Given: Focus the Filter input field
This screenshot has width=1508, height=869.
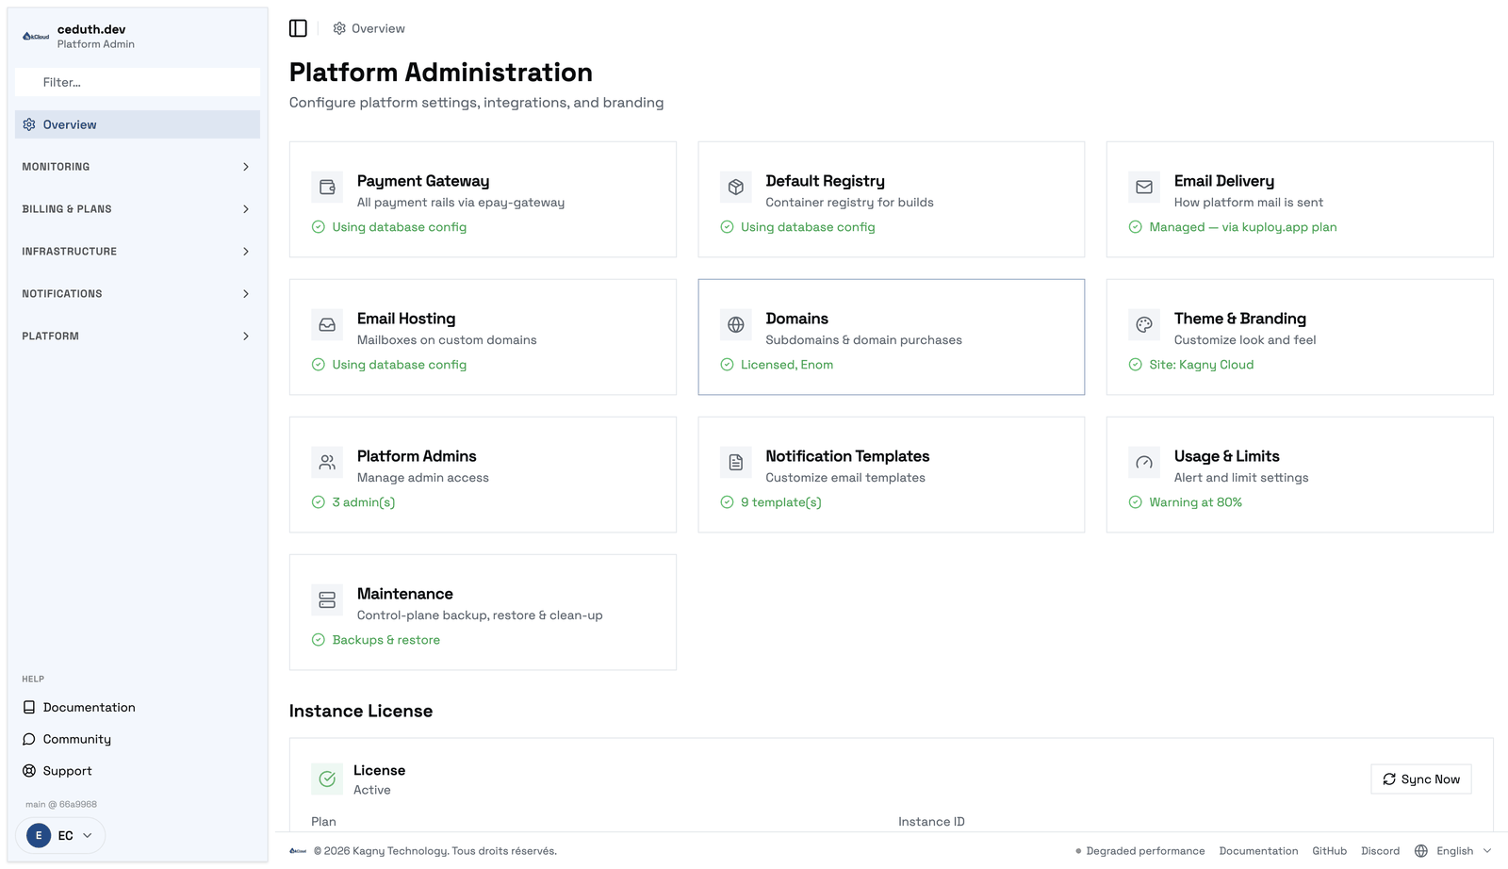Looking at the screenshot, I should coord(138,82).
